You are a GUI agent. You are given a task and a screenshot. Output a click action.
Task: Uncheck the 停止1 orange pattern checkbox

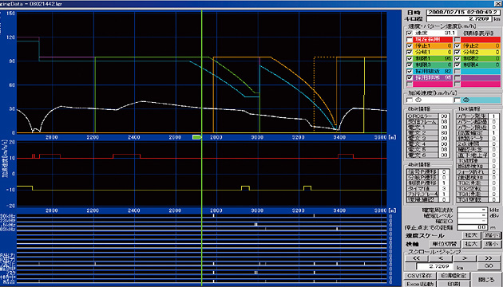pos(410,45)
